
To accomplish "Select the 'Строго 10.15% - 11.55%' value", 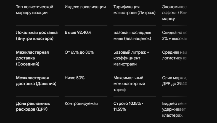I will click(x=128, y=106).
